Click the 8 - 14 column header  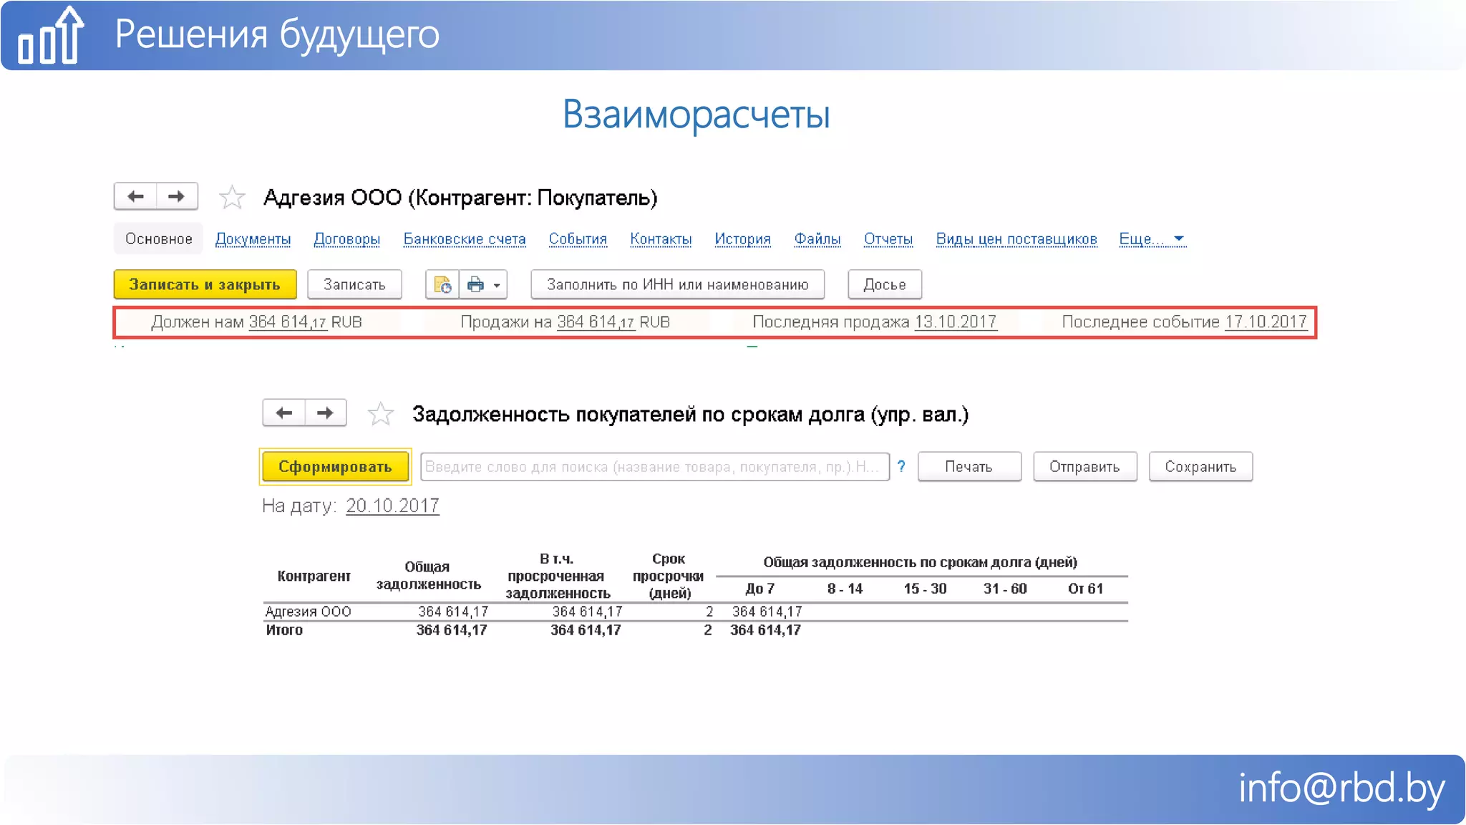(845, 589)
